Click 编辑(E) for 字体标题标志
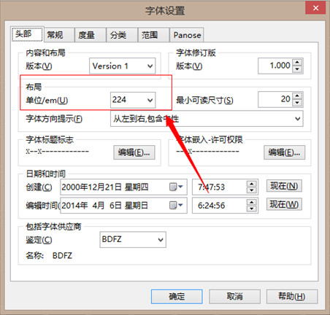 (x=134, y=152)
